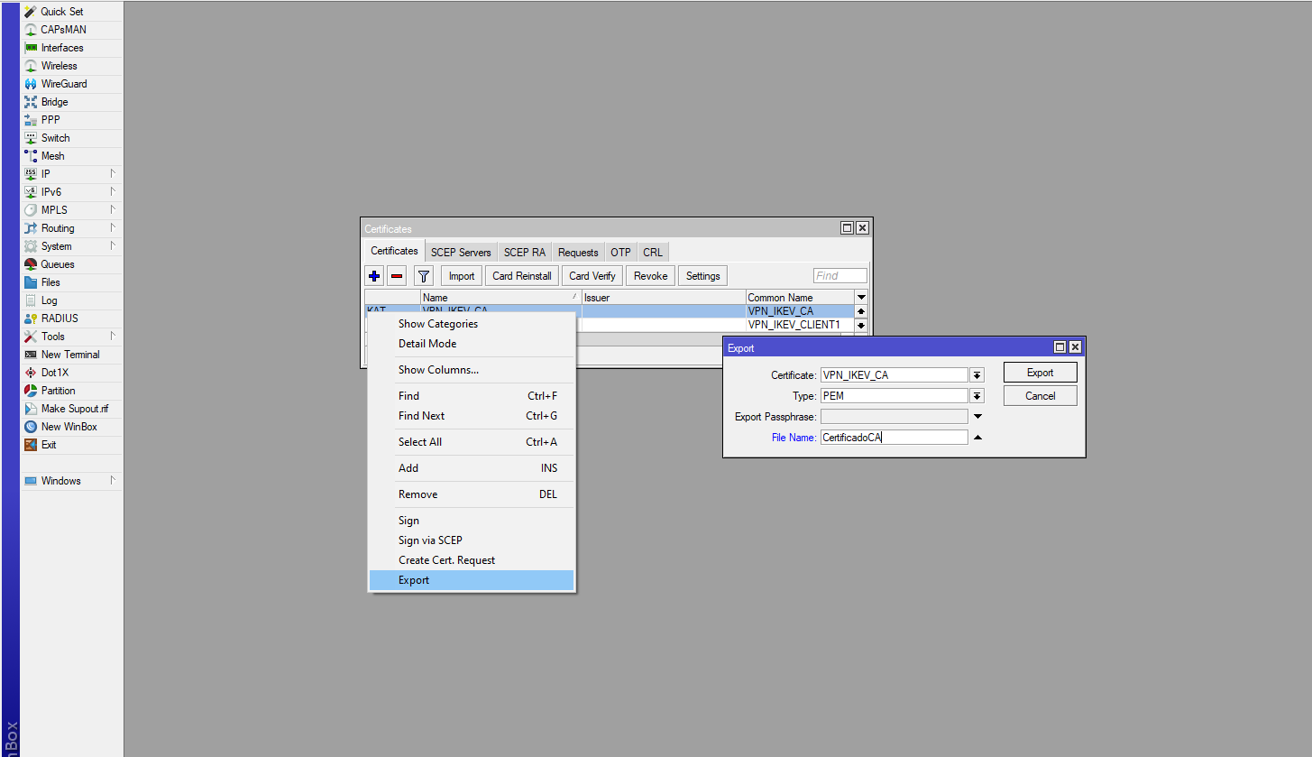Sort by the Common Name column header
Screen dimensions: 1312x757
(799, 298)
